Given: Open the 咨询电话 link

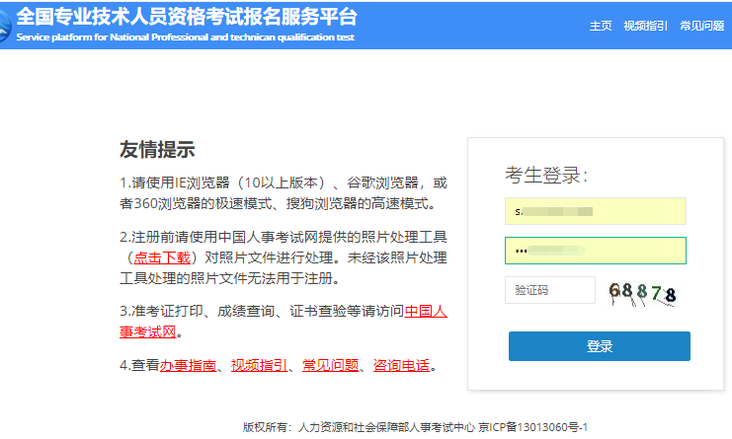Looking at the screenshot, I should pos(401,366).
